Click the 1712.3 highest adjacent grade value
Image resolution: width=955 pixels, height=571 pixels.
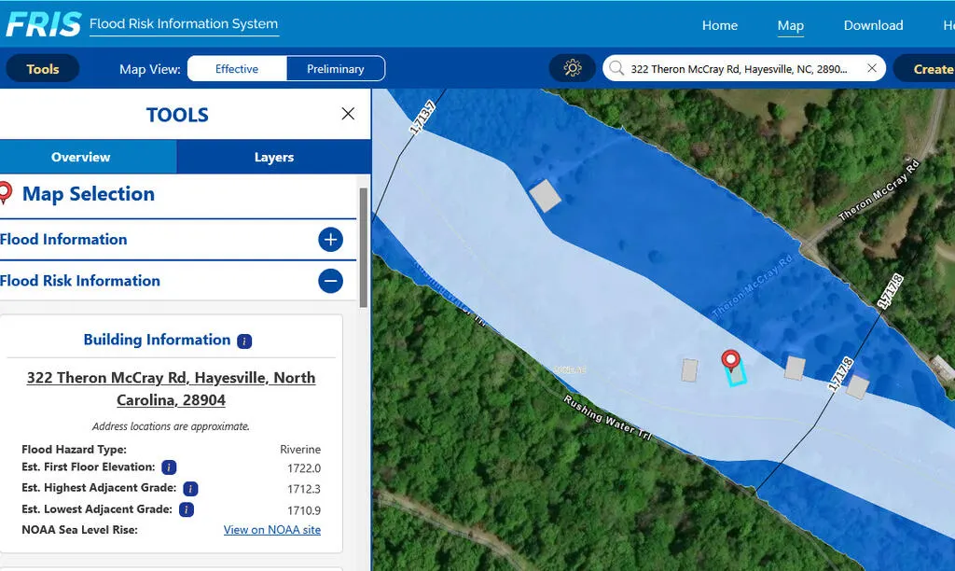304,489
